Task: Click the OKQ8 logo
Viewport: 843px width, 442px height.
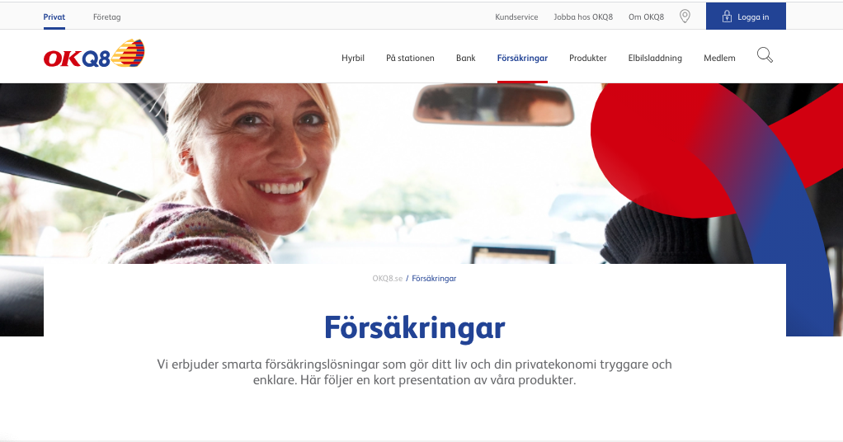Action: (94, 54)
